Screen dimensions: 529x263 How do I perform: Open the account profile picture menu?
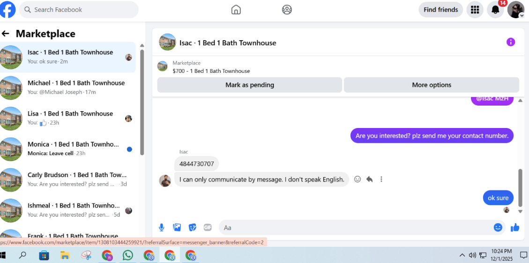coord(516,10)
